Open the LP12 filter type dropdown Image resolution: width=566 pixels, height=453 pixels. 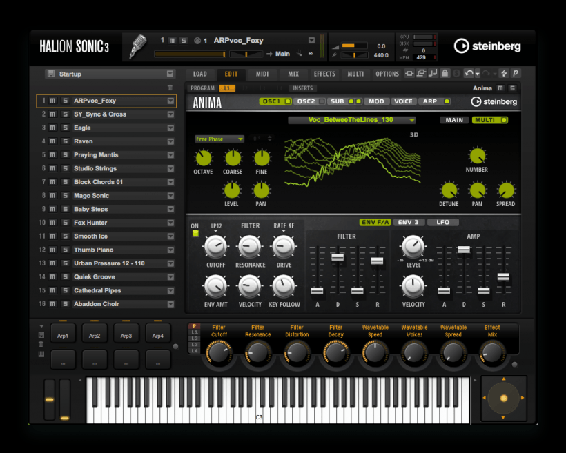coord(216,228)
